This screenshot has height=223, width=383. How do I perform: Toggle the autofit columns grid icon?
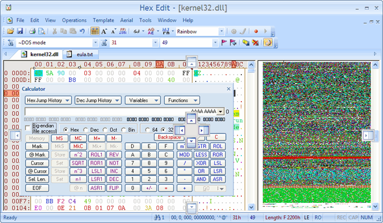click(95, 31)
